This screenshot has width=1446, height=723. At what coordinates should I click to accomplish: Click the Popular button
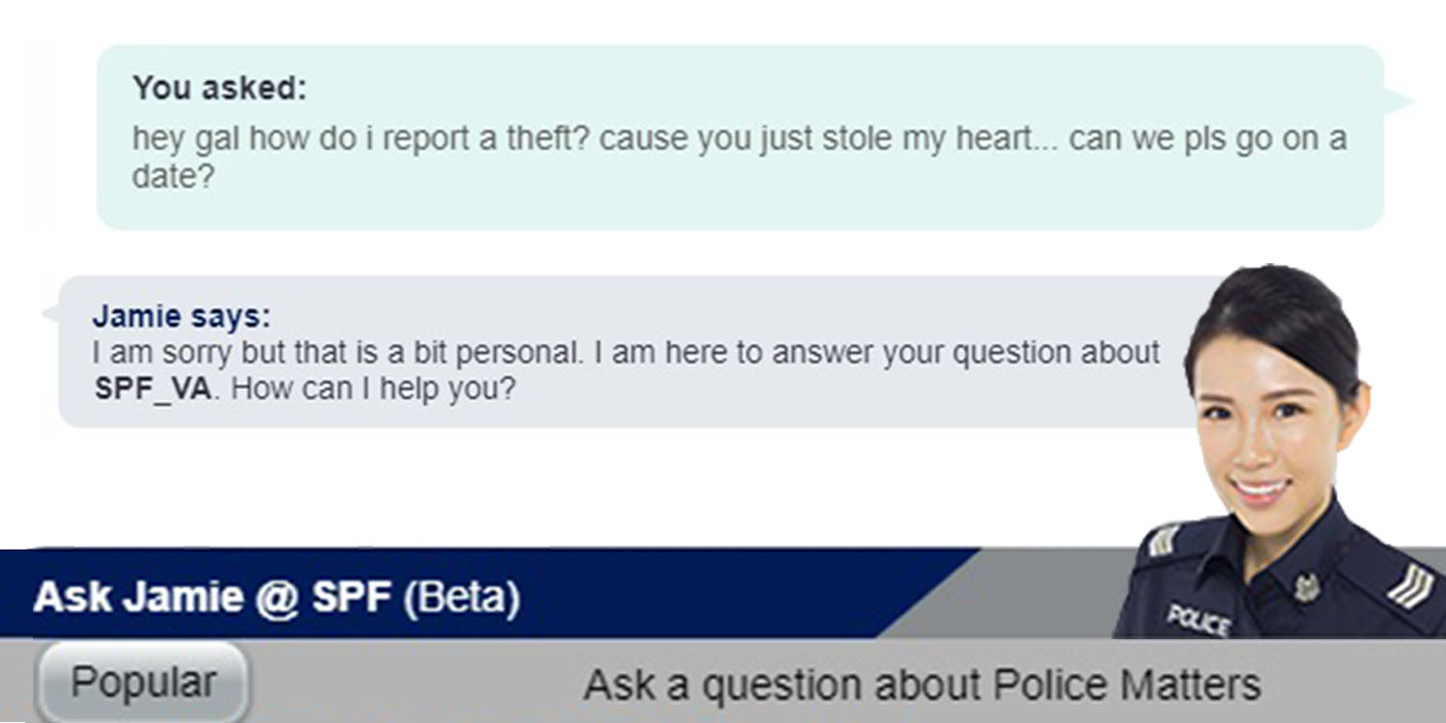143,683
